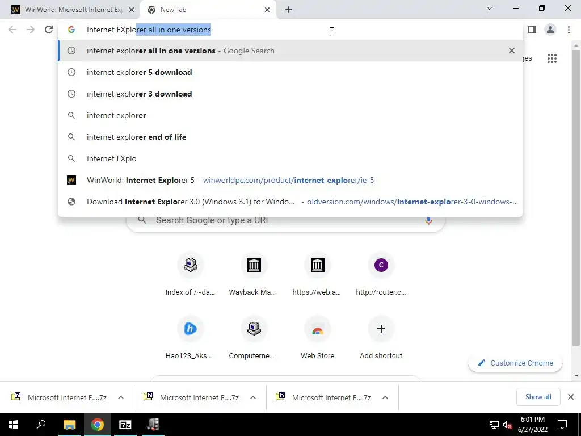Open the Google apps grid
Viewport: 581px width, 436px height.
pos(551,58)
